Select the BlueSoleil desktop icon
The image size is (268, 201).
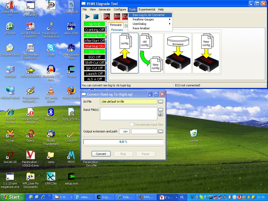[x=51, y=115]
